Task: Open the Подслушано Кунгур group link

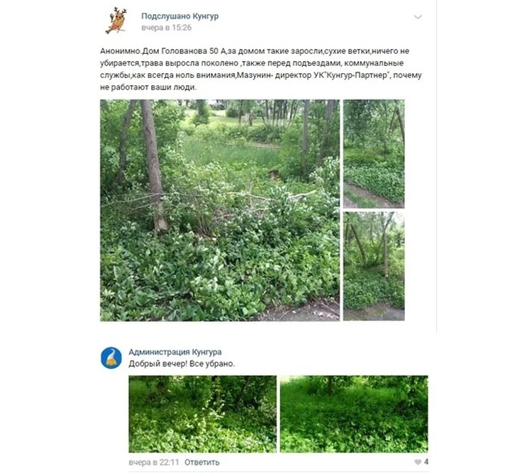Action: tap(180, 16)
